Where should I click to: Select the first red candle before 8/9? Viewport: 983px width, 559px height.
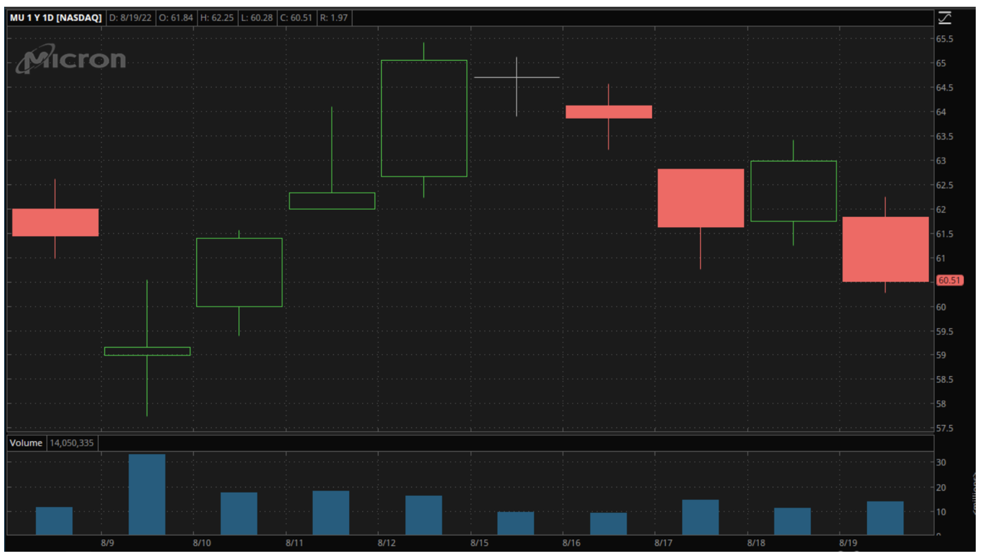55,222
